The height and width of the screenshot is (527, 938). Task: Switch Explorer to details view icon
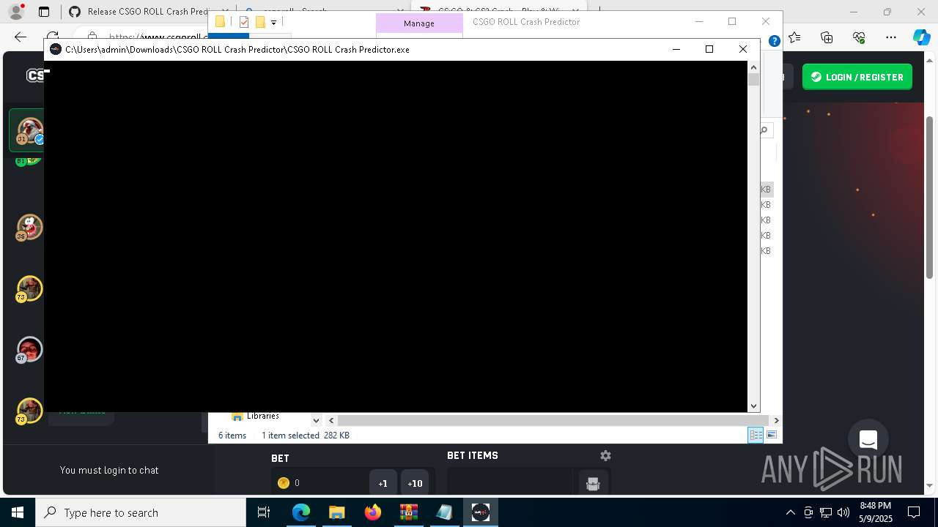(x=756, y=435)
